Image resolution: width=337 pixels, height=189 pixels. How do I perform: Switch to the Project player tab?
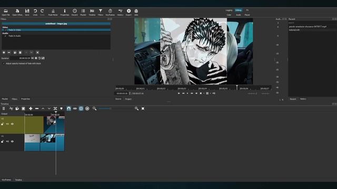(128, 99)
